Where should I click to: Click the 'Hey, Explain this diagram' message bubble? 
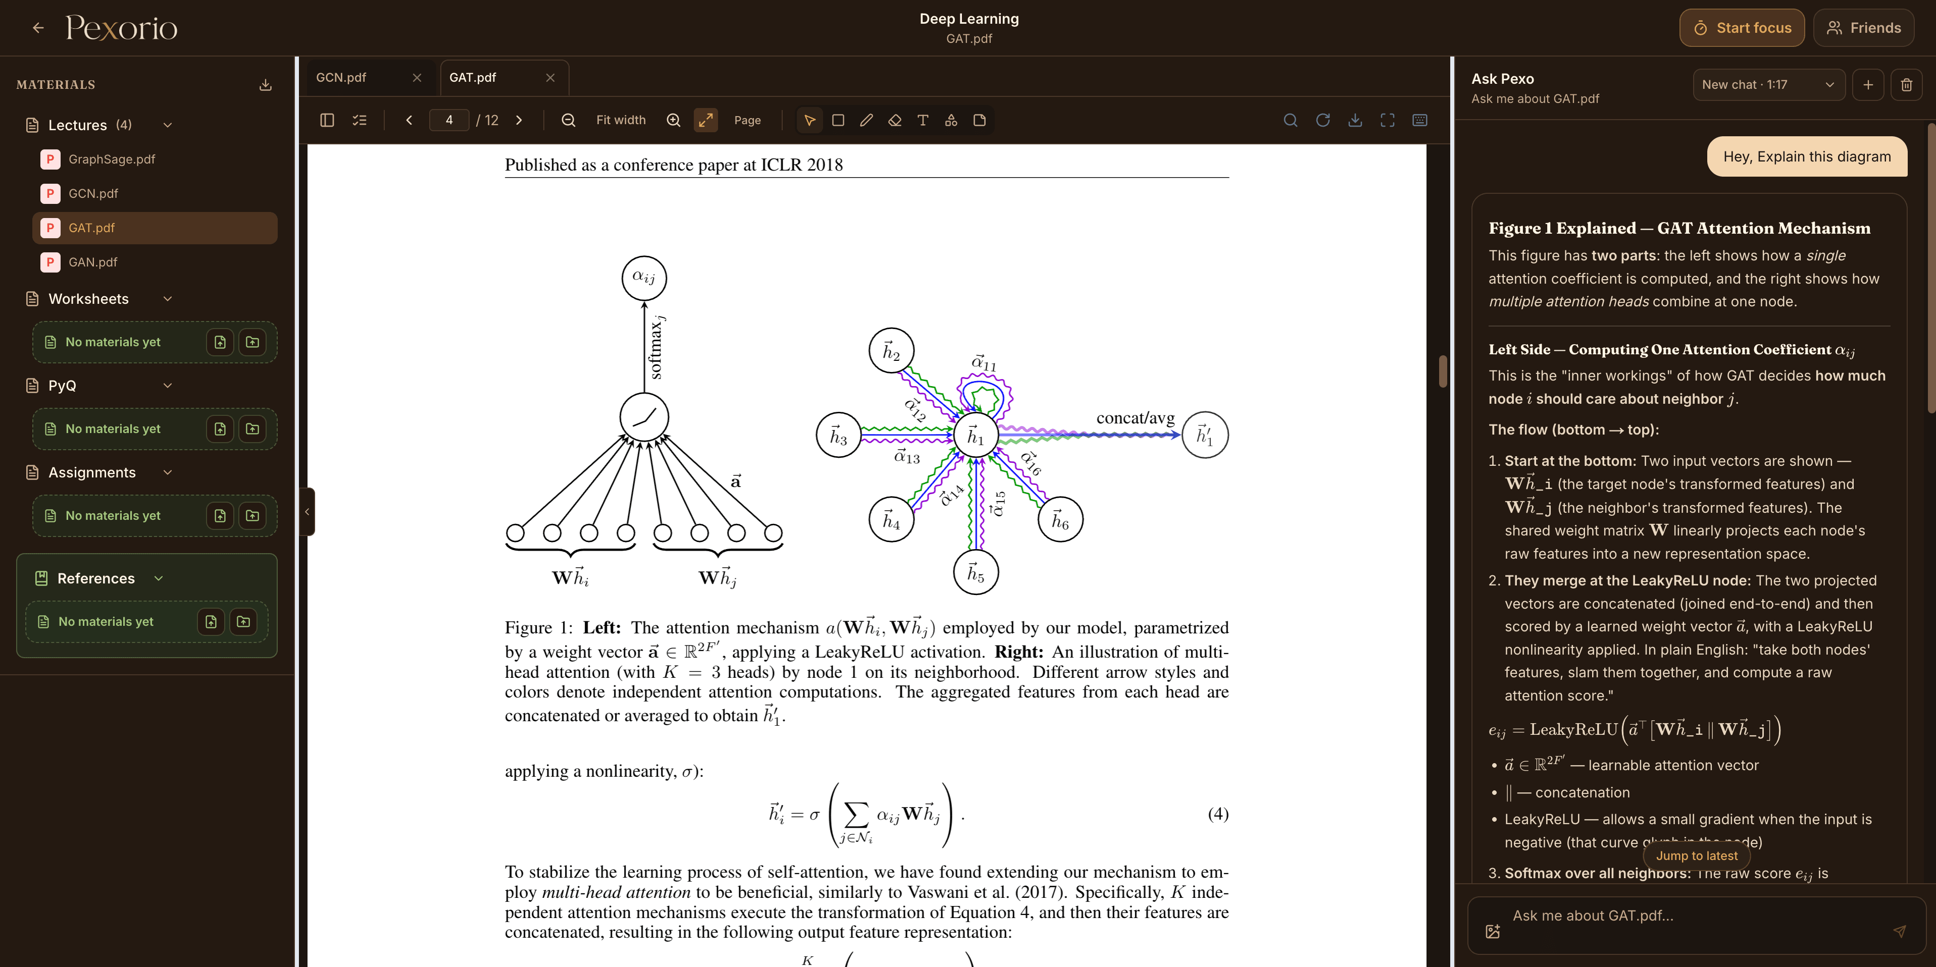coord(1807,156)
